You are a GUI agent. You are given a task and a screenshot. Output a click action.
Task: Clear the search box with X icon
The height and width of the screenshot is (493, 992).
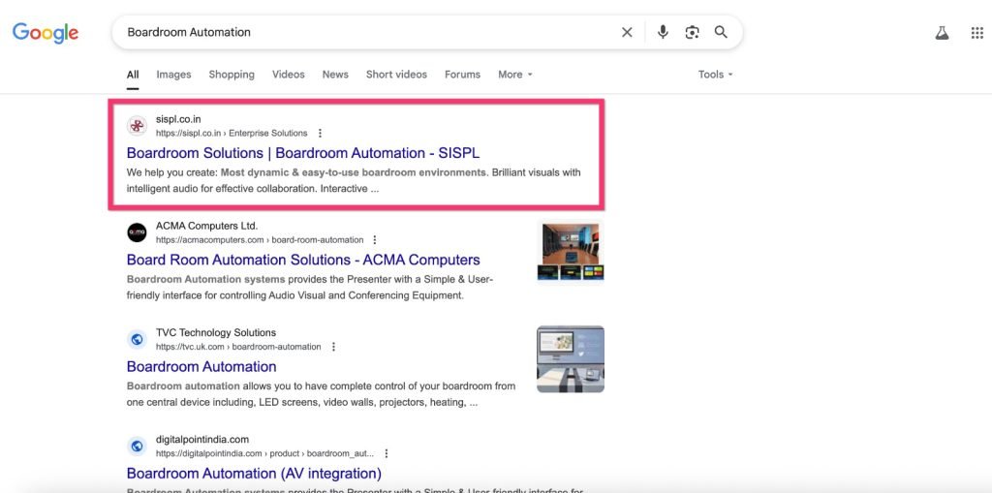coord(627,32)
